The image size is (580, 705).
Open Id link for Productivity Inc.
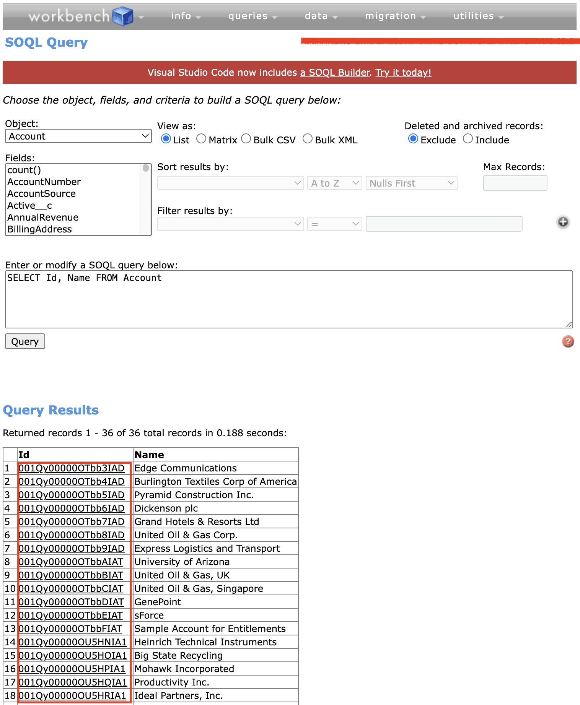(x=73, y=682)
